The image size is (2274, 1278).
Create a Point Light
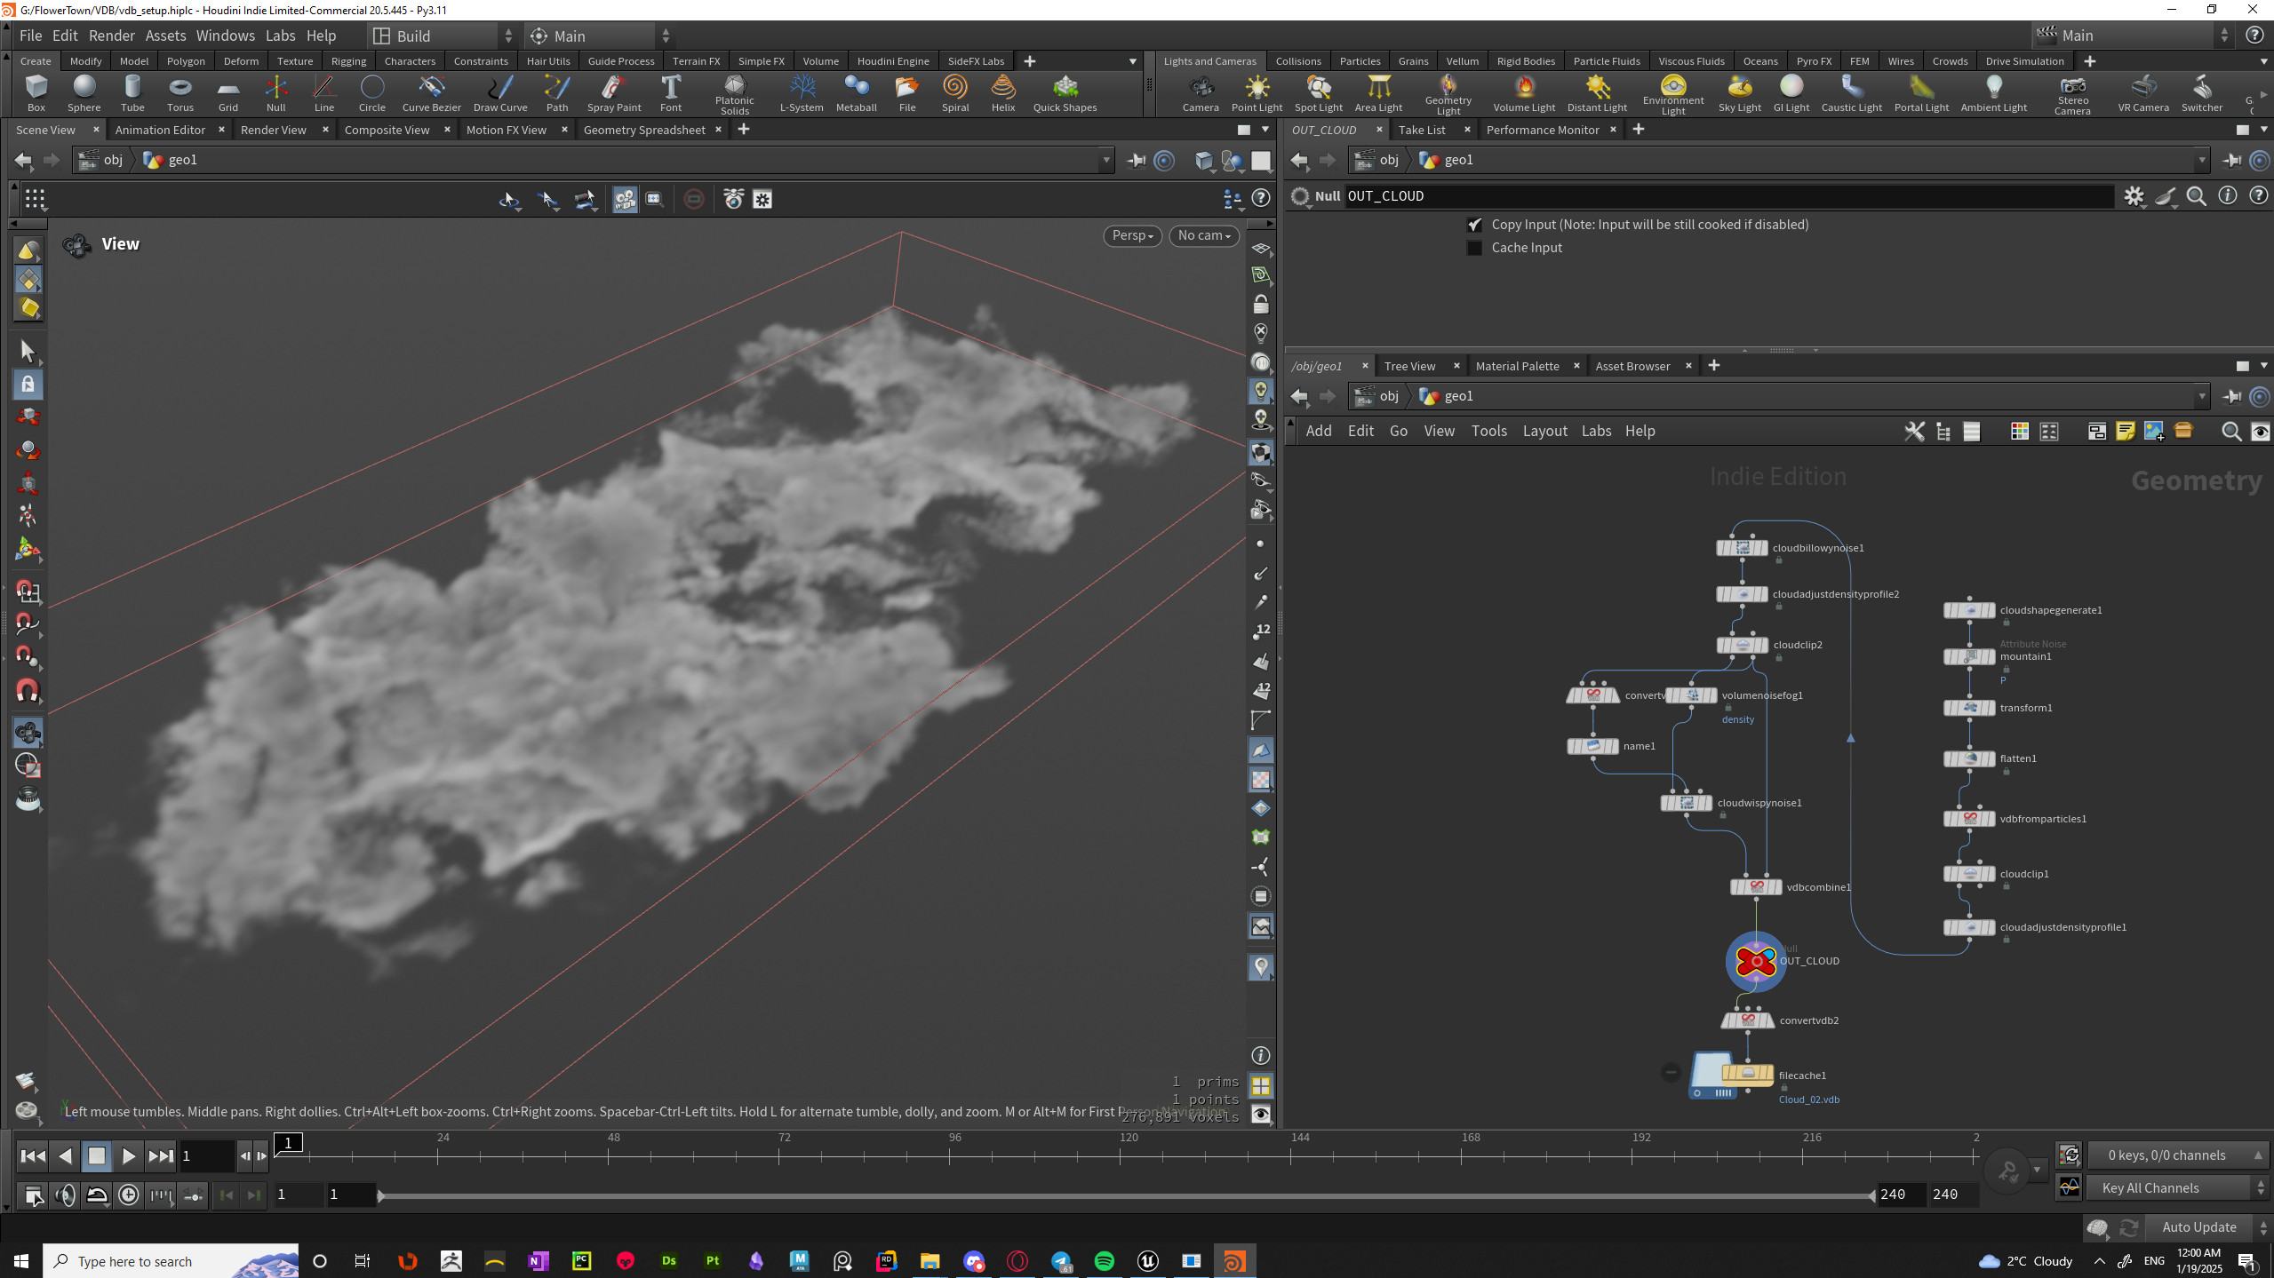coord(1257,93)
